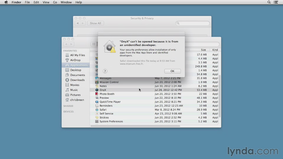Click OK in the OnyX warning dialog
The image size is (283, 159).
(172, 71)
